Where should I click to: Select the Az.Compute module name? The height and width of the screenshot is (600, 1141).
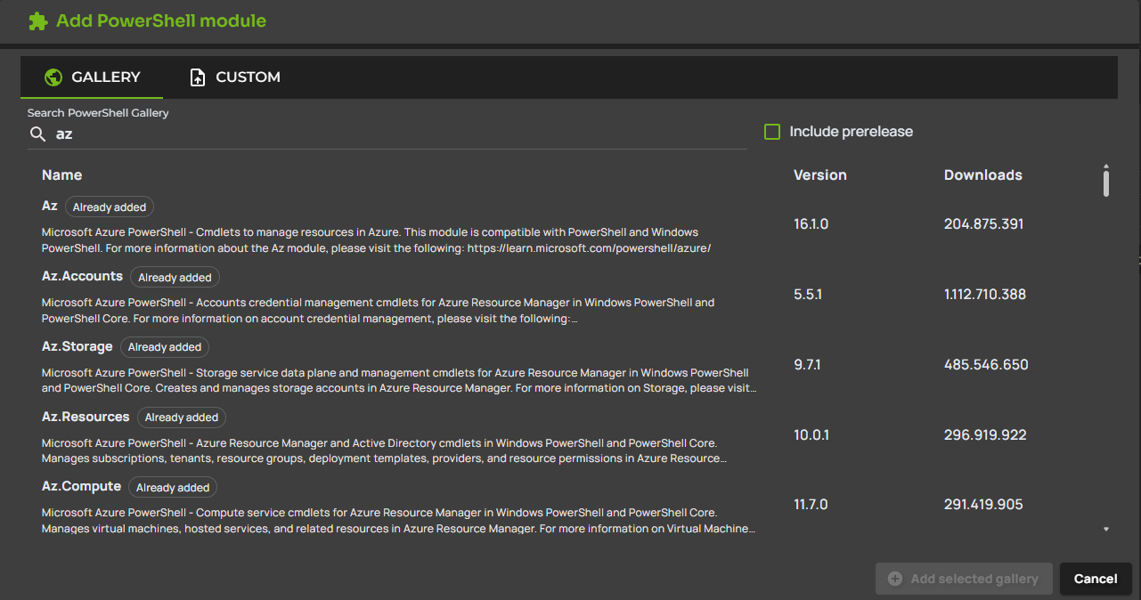[x=81, y=486]
